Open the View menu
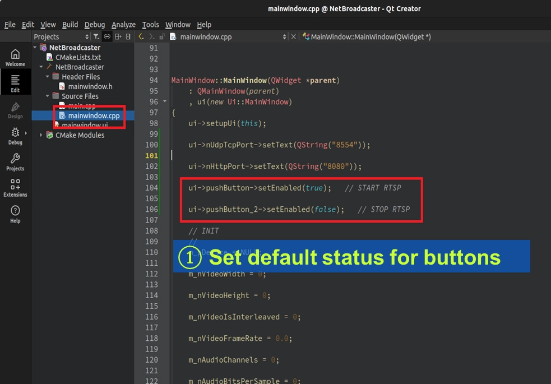The width and height of the screenshot is (551, 384). coord(48,25)
